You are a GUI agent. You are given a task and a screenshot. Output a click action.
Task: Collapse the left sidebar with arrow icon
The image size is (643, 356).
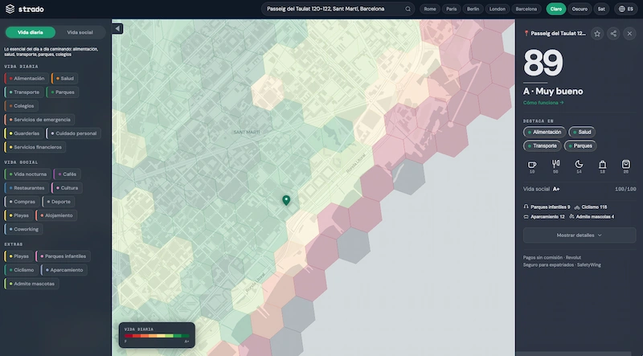click(117, 28)
